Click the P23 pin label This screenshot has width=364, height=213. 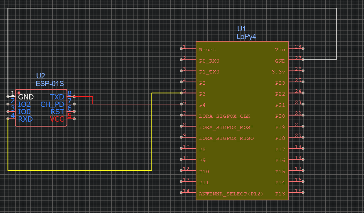(x=280, y=83)
